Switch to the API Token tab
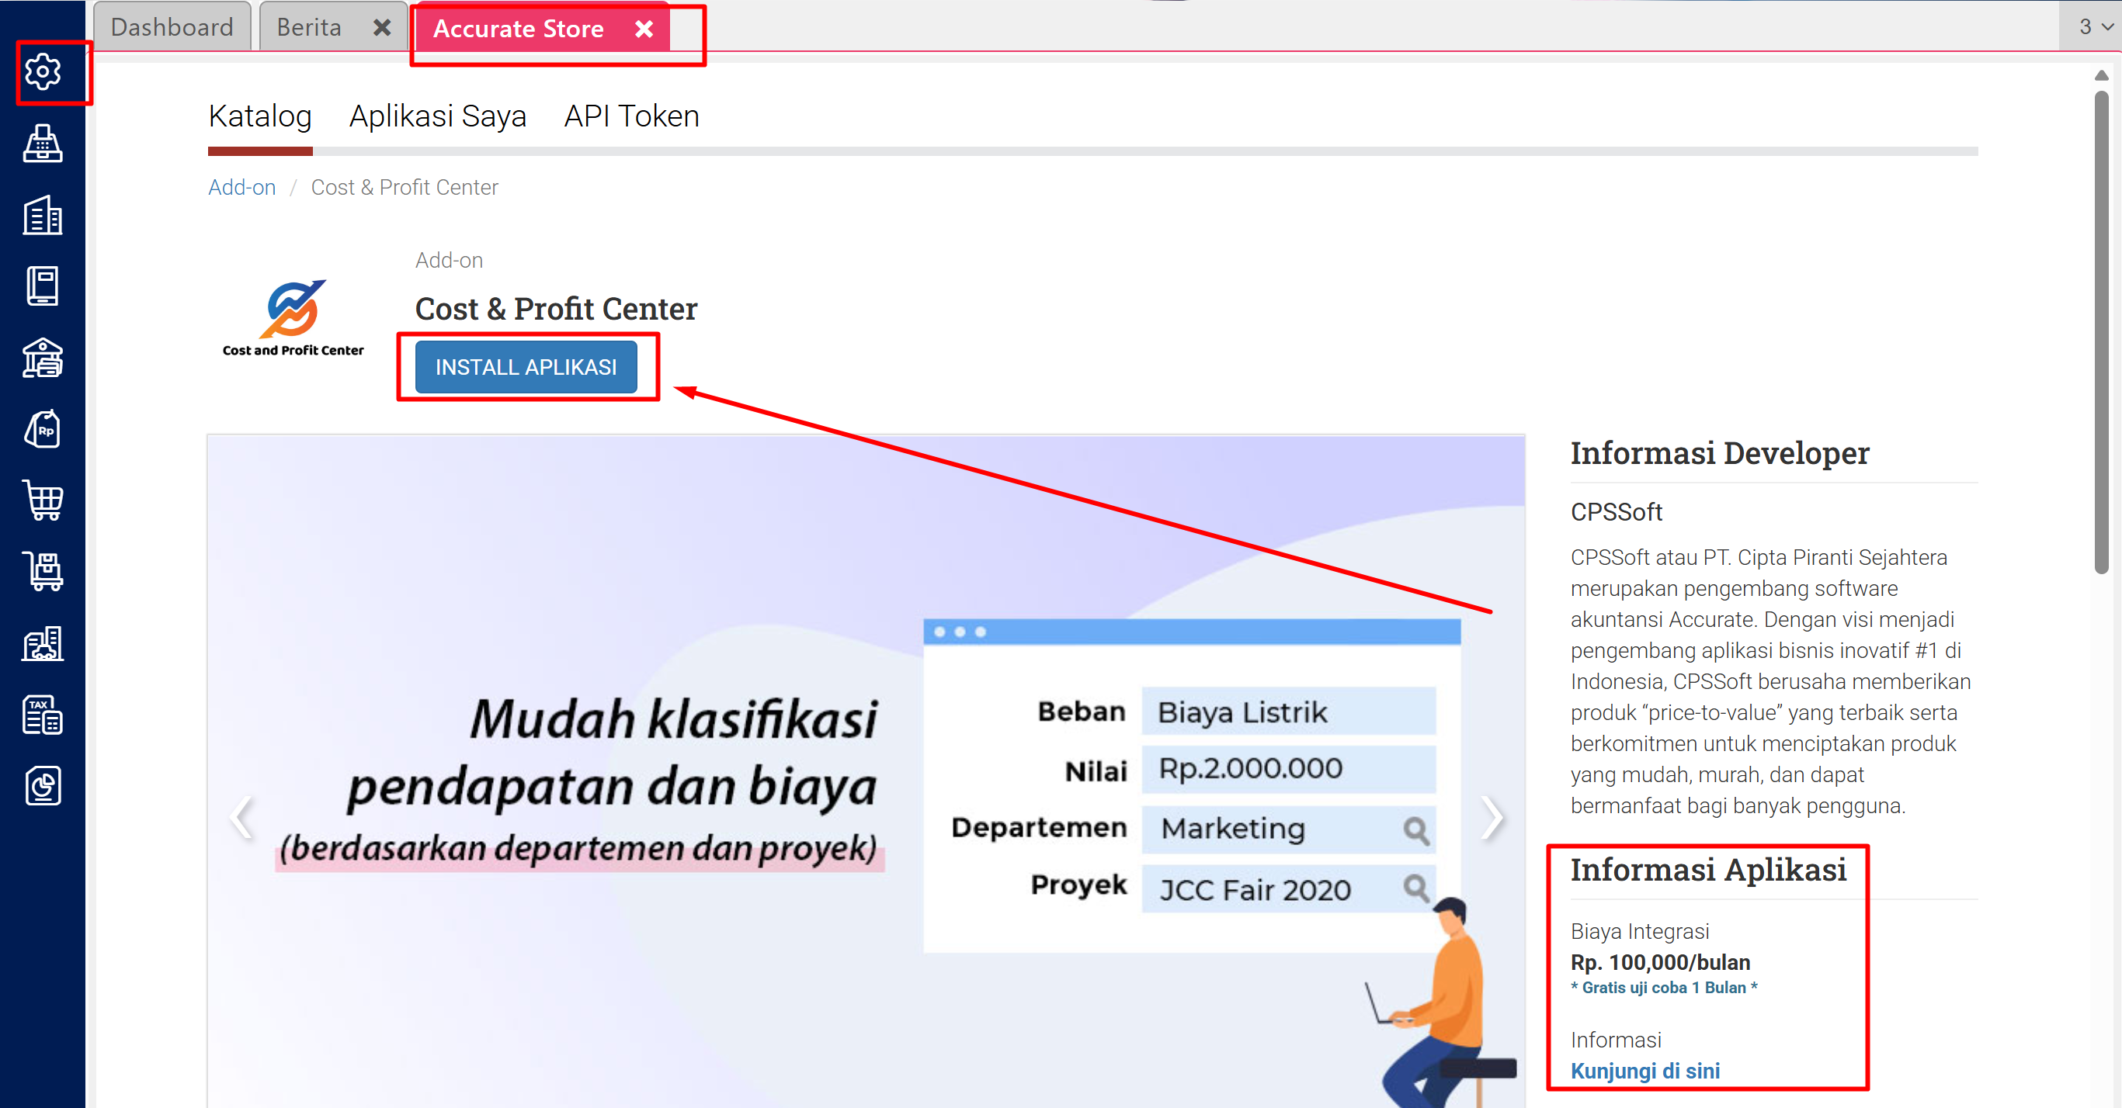The height and width of the screenshot is (1108, 2122). (x=631, y=116)
